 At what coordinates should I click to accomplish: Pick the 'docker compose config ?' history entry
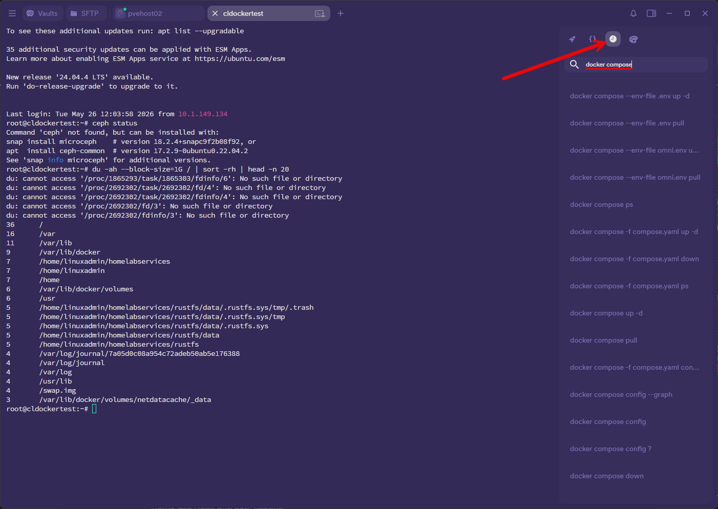tap(636, 449)
